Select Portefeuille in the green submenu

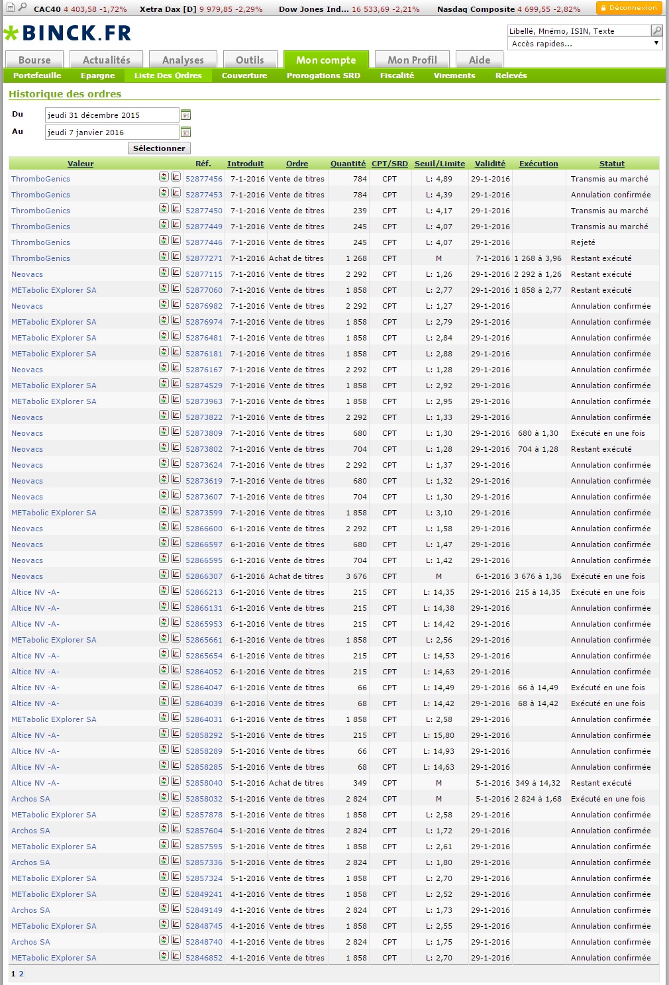point(37,76)
